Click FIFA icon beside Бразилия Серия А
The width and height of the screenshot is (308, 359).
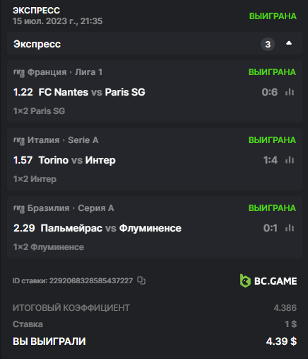click(19, 209)
